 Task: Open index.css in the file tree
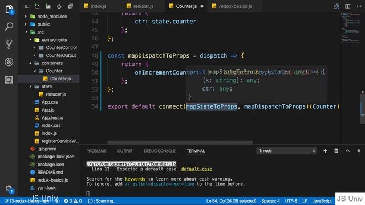point(51,125)
